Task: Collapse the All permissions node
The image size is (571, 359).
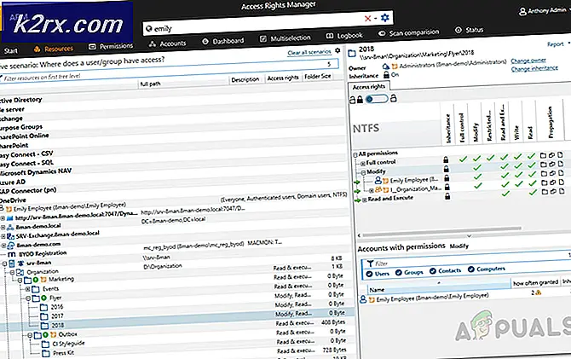Action: [x=355, y=154]
